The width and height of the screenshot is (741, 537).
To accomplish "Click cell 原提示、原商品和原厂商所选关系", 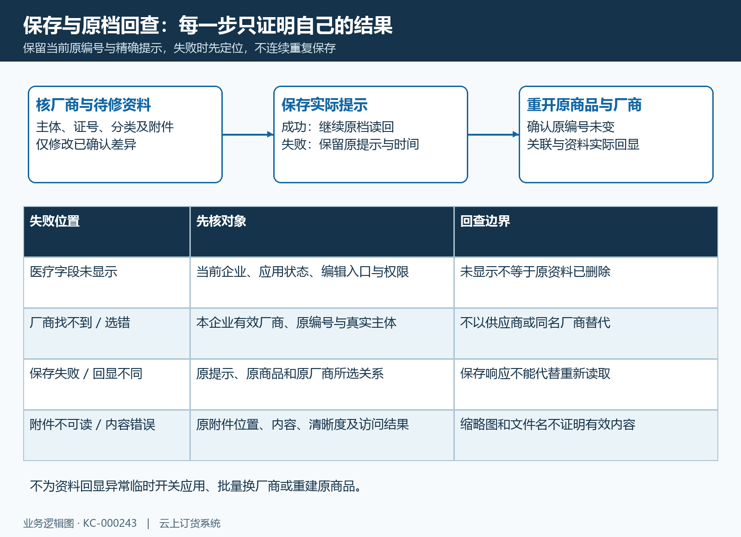I will (x=322, y=384).
